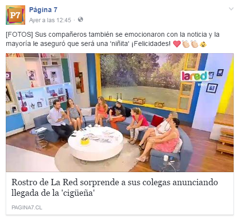Open the post options dropdown chevron
The width and height of the screenshot is (239, 220).
tap(231, 9)
